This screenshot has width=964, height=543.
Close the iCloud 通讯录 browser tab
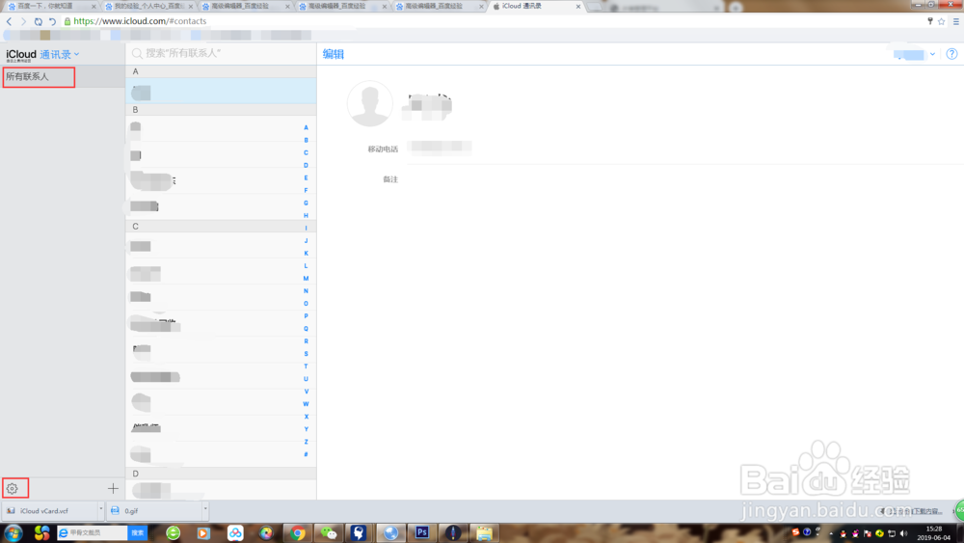tap(577, 6)
